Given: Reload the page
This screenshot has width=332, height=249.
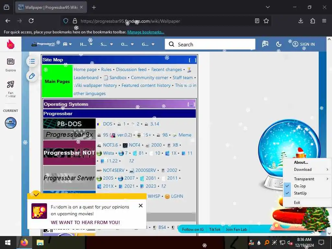Looking at the screenshot, I should click(x=31, y=21).
